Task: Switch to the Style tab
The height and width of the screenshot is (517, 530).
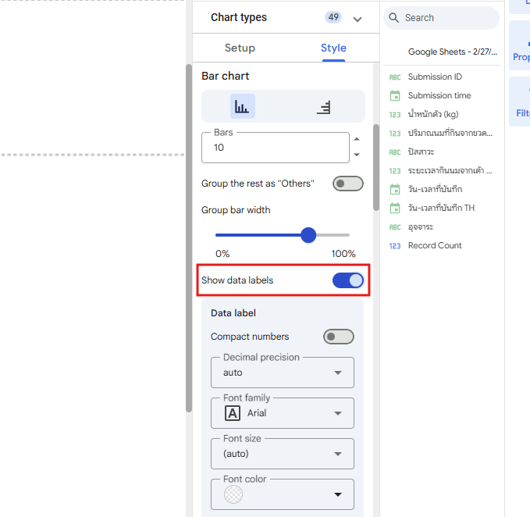Action: click(x=333, y=48)
